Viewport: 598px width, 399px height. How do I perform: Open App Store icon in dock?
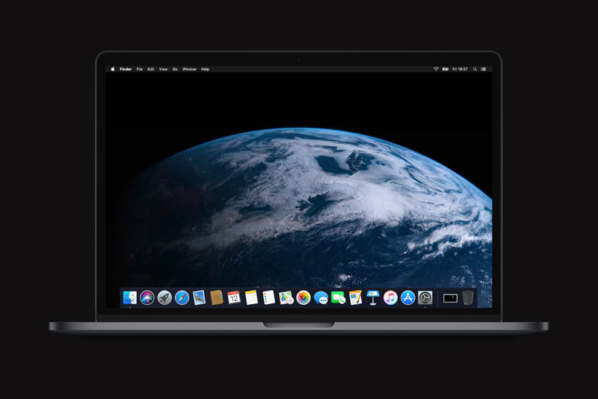click(407, 297)
